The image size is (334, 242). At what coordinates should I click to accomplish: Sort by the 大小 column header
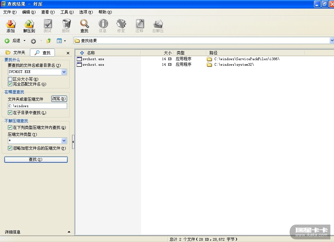click(x=157, y=53)
